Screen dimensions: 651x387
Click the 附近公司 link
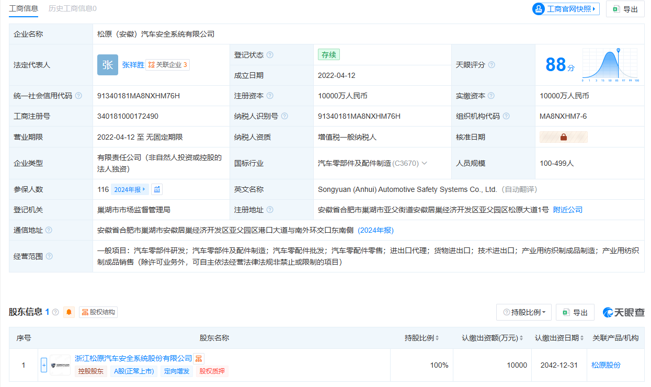point(567,210)
